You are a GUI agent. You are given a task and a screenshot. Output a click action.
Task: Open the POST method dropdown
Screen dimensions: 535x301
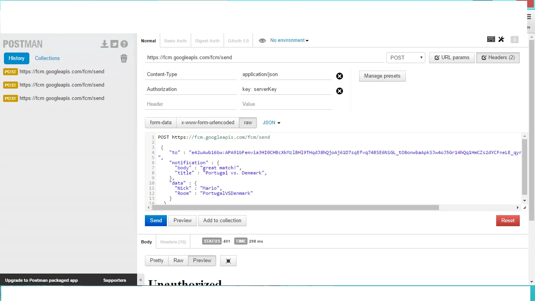(x=406, y=58)
